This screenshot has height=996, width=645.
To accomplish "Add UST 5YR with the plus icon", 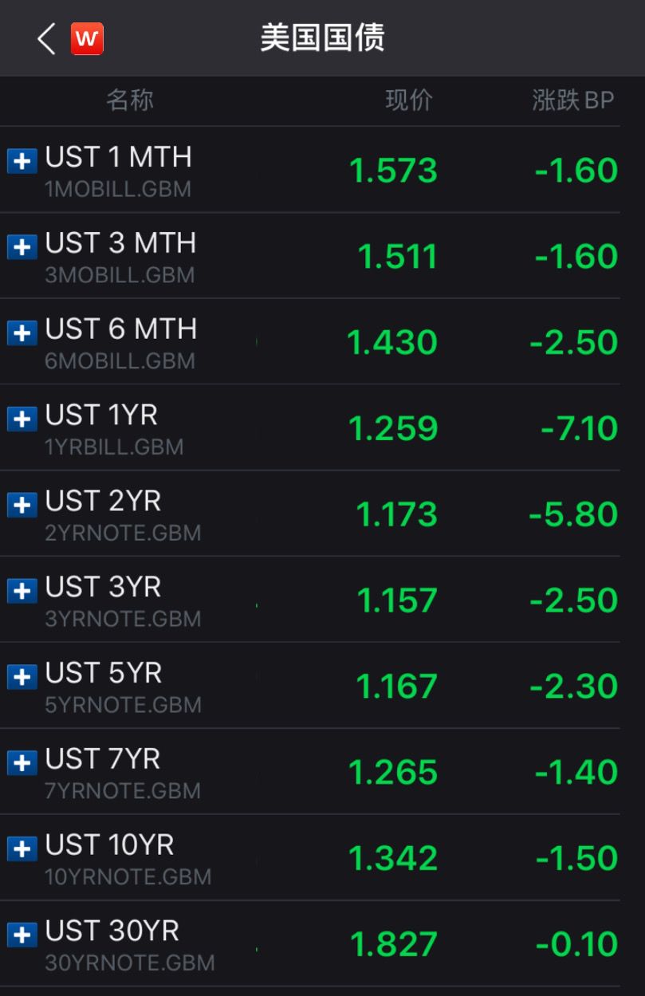I will pos(22,677).
